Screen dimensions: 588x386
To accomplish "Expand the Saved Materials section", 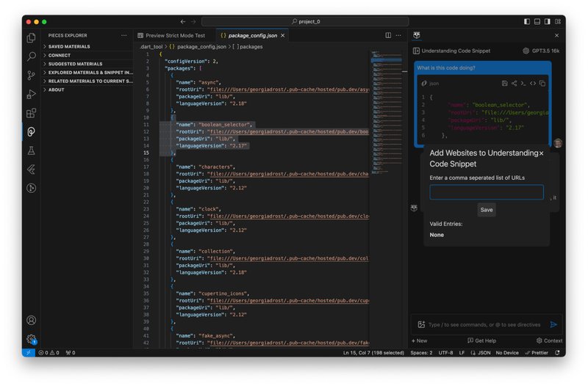I will coord(87,46).
